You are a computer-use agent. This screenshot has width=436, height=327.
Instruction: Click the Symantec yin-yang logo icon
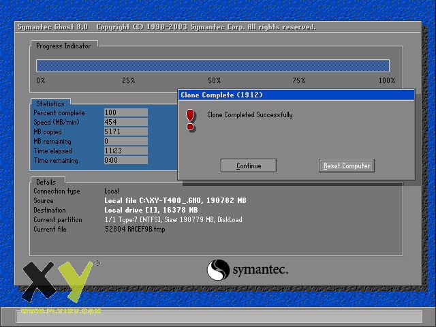click(x=218, y=270)
